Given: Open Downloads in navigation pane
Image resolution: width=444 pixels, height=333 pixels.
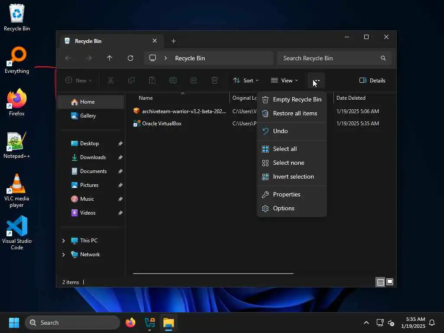Looking at the screenshot, I should (x=91, y=157).
